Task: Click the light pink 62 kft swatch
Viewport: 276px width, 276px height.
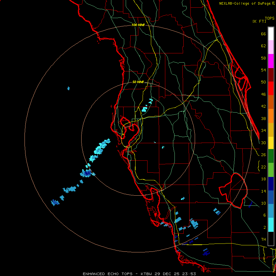Action: (x=271, y=47)
